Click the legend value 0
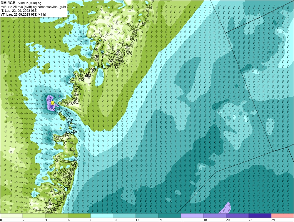The height and width of the screenshot is (222, 294). (1, 220)
